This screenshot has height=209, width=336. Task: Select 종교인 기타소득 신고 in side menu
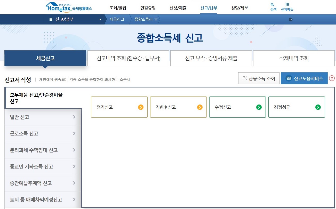pyautogui.click(x=43, y=167)
